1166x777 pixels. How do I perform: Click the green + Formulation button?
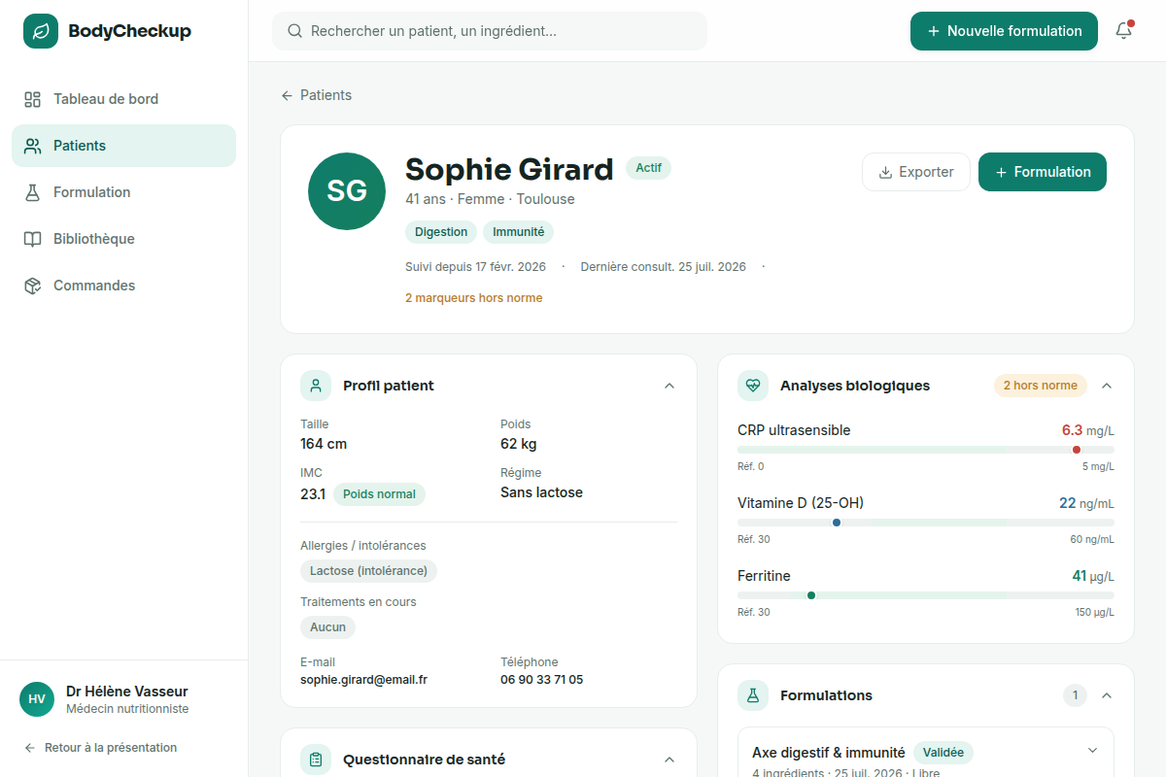point(1043,172)
